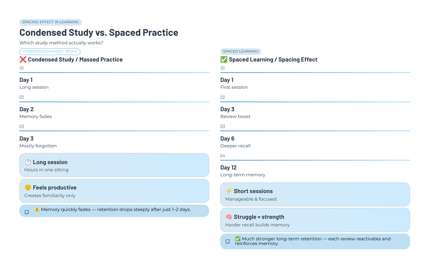The width and height of the screenshot is (429, 270).
Task: Click the note icon in memory fades callout
Action: (x=27, y=212)
